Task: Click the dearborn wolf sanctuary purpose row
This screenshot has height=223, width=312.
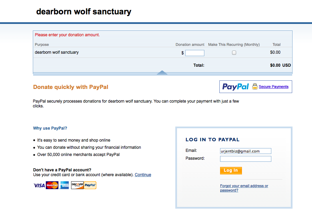Action: click(57, 52)
